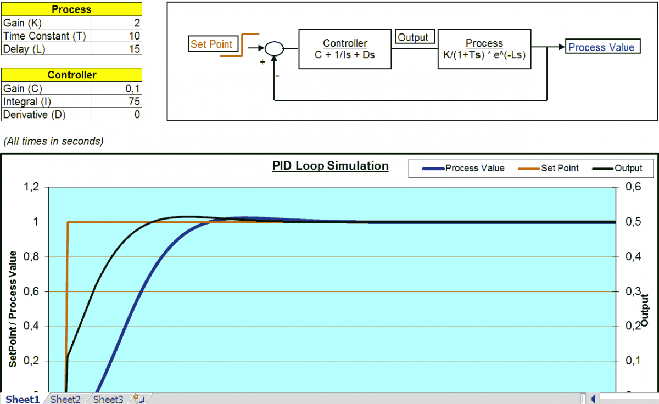
Task: Select the Gain (K) value cell showing 2
Action: (116, 23)
